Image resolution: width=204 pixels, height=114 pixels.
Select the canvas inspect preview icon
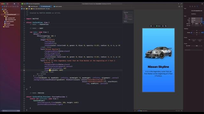tap(154, 26)
